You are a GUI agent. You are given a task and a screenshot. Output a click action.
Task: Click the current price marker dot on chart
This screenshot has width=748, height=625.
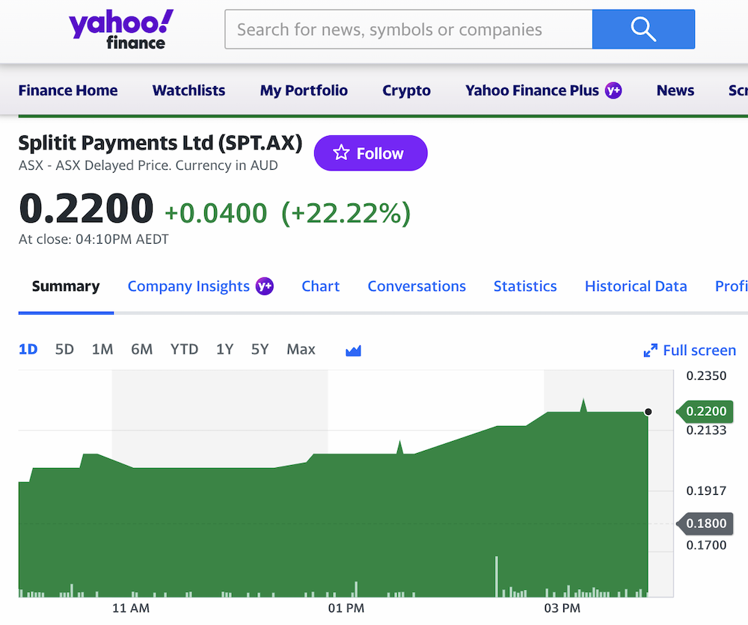point(648,412)
